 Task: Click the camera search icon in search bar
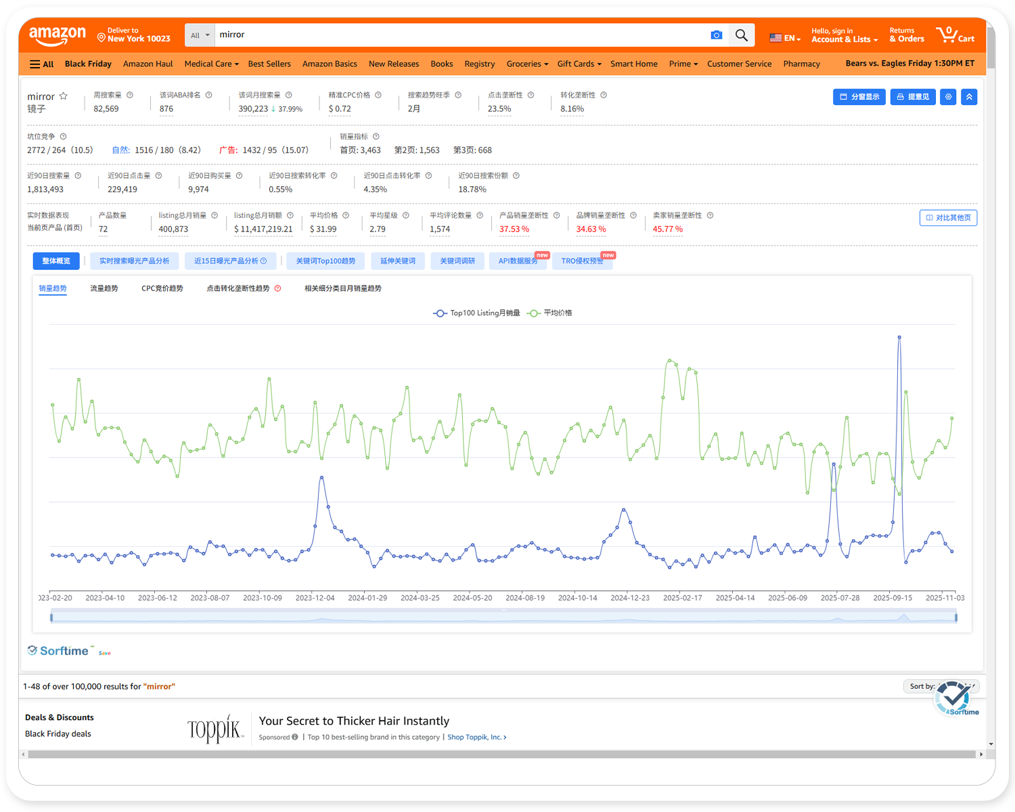tap(716, 35)
